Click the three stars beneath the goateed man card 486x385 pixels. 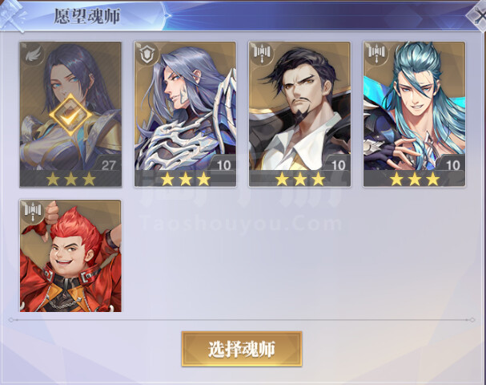(x=300, y=179)
